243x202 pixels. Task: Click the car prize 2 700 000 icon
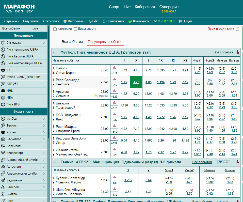pos(155,21)
